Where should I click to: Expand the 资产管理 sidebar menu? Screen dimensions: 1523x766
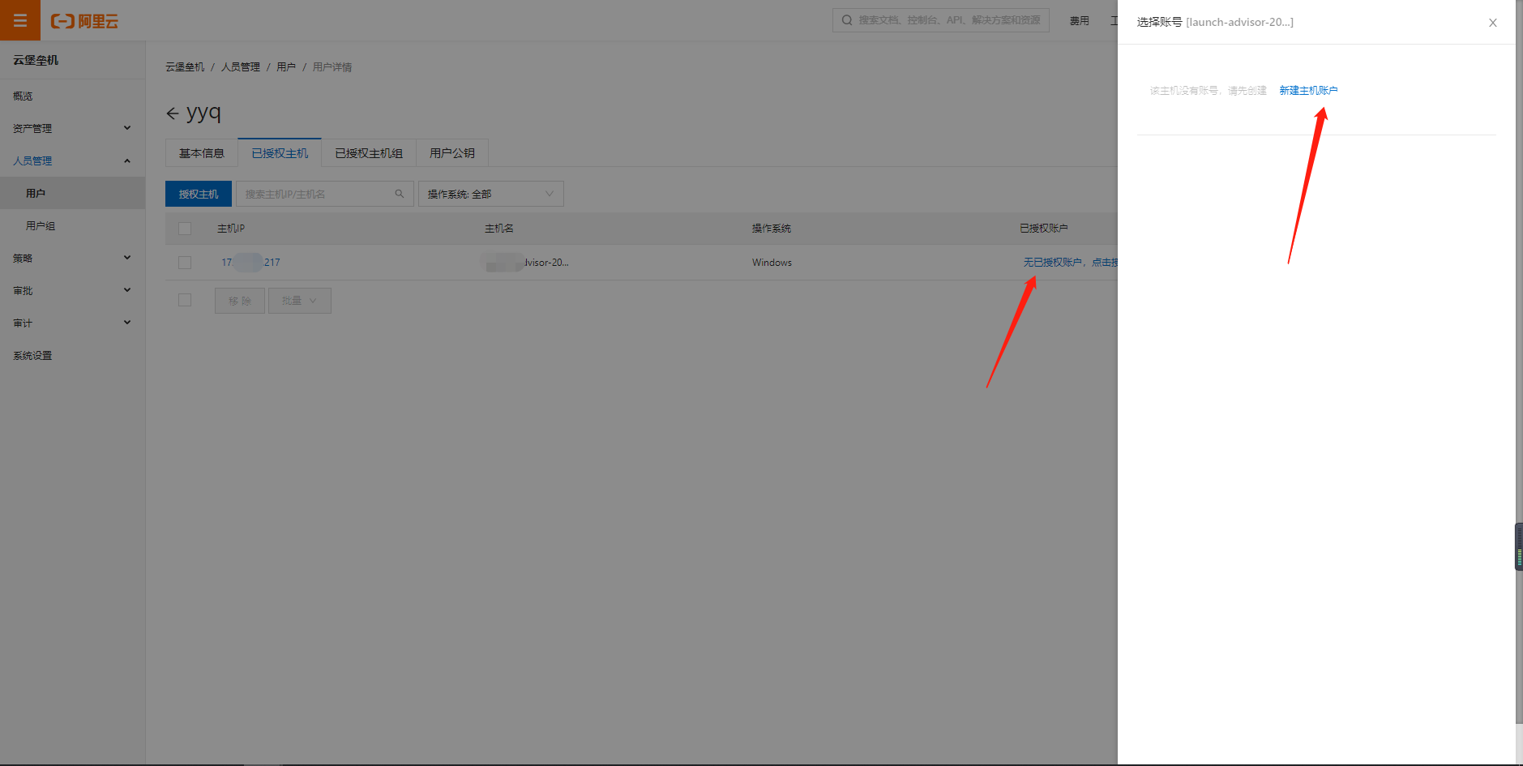72,128
